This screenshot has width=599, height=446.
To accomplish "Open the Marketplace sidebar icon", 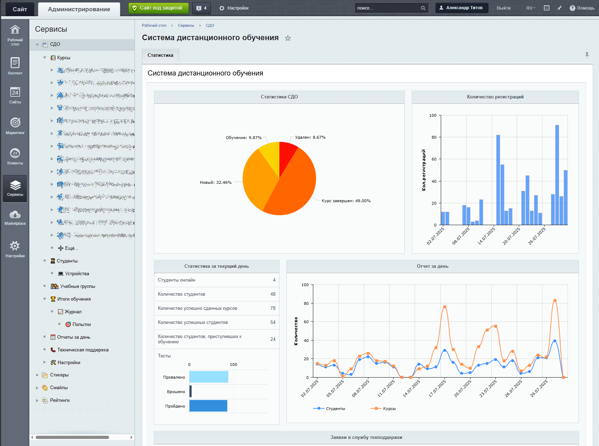I will point(15,217).
